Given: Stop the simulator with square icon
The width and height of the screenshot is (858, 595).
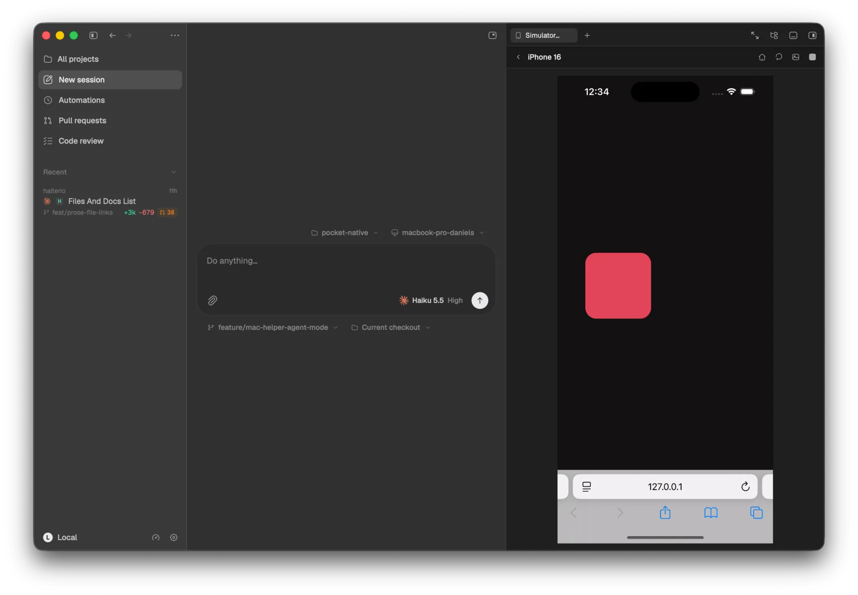Looking at the screenshot, I should point(813,57).
